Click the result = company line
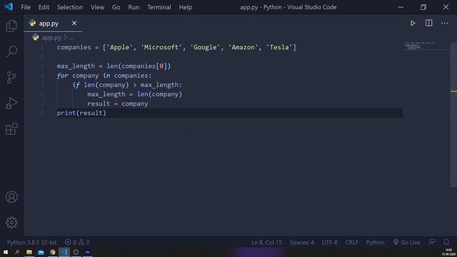 click(x=117, y=104)
